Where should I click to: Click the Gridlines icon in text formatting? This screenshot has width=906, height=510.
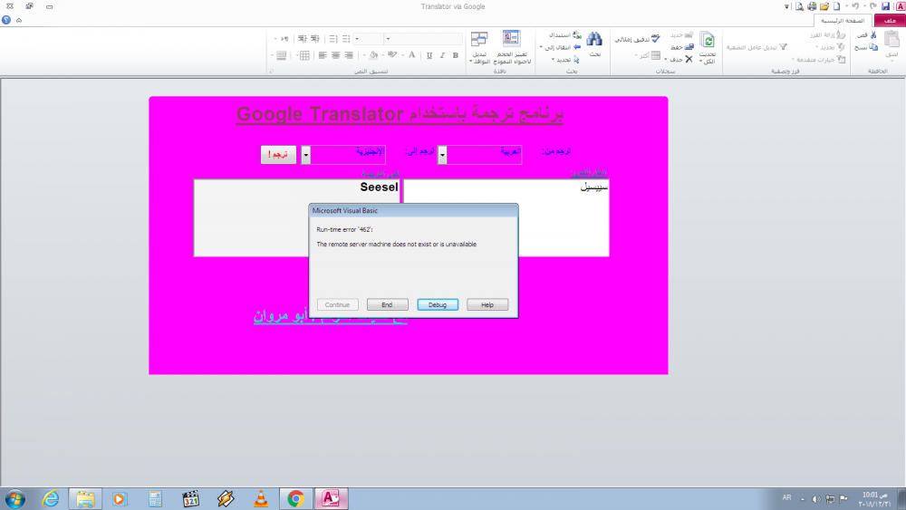304,55
